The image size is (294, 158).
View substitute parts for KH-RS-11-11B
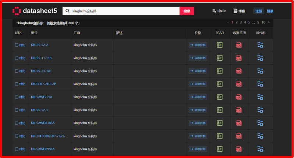260,58
